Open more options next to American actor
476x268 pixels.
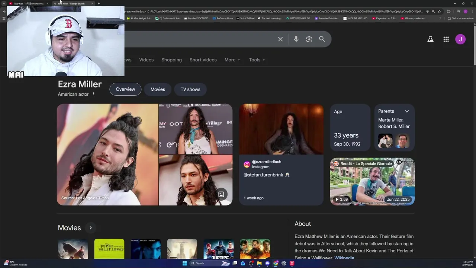click(94, 94)
